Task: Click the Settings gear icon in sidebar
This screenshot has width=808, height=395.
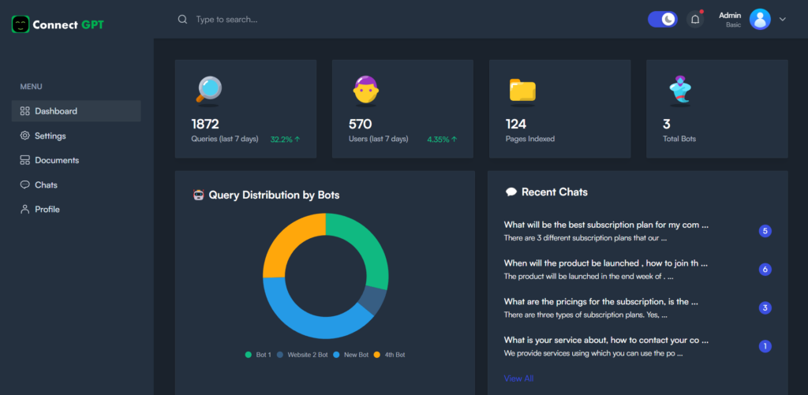Action: click(x=24, y=136)
